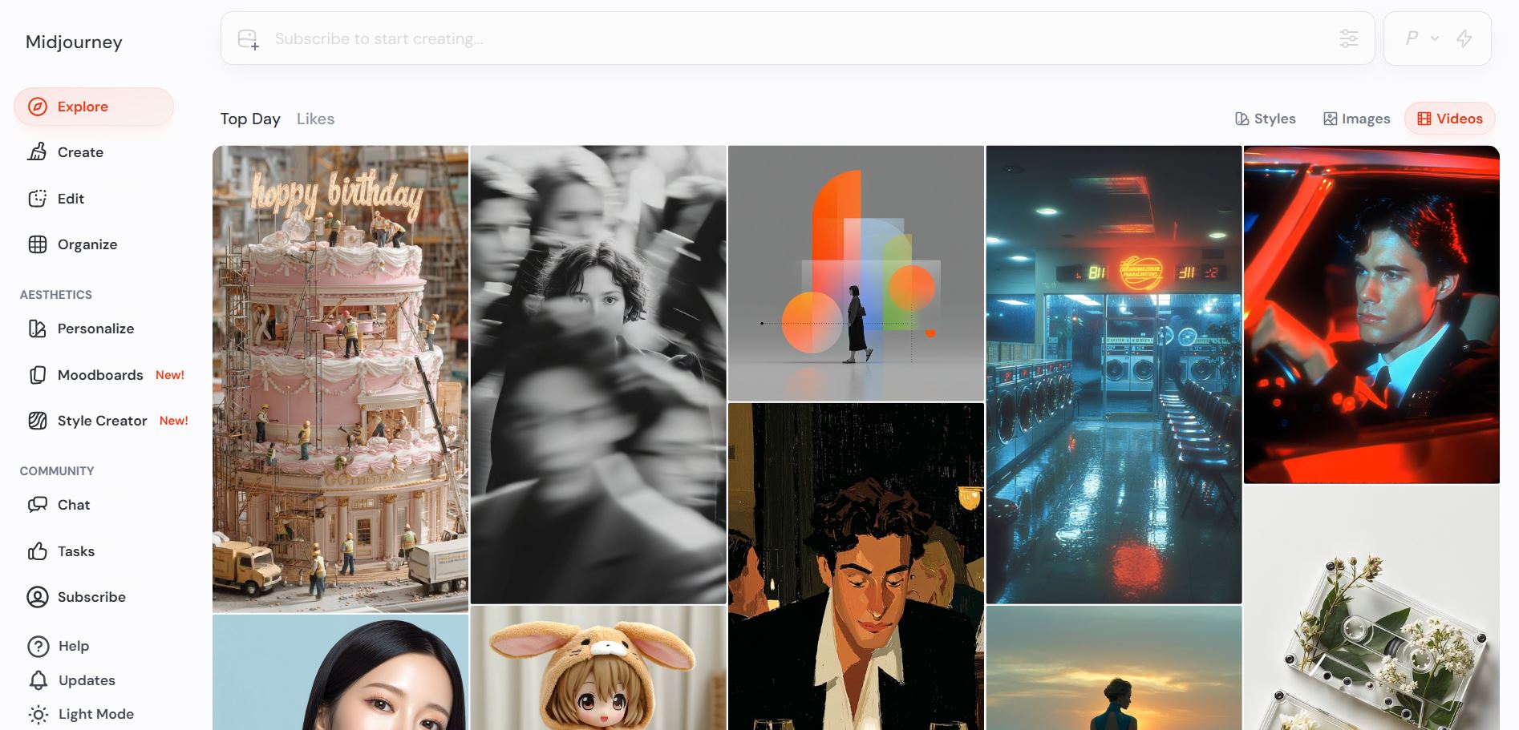Click the Explore compass icon
Image resolution: width=1519 pixels, height=730 pixels.
click(x=38, y=107)
